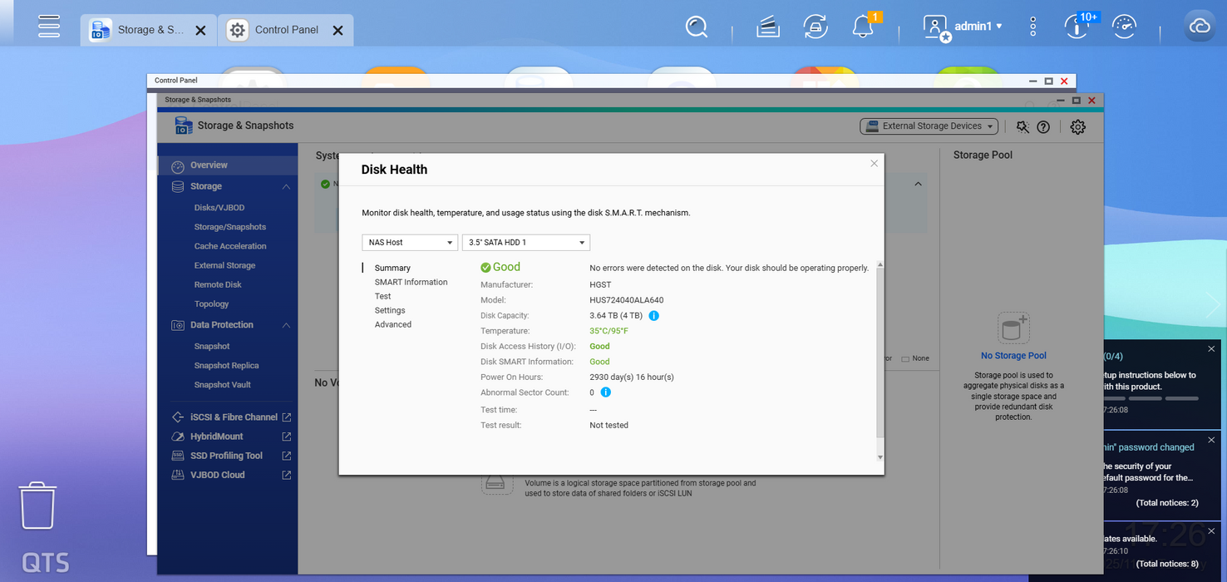Open the NAS Host dropdown
The width and height of the screenshot is (1227, 582).
[x=410, y=243]
